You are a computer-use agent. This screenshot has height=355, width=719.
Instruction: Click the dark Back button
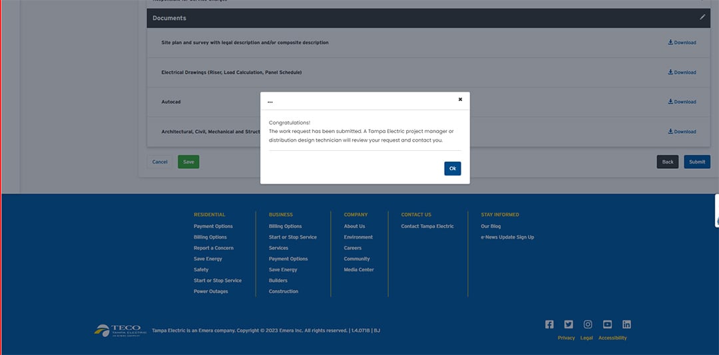(x=668, y=162)
